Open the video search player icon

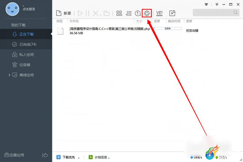172,13
